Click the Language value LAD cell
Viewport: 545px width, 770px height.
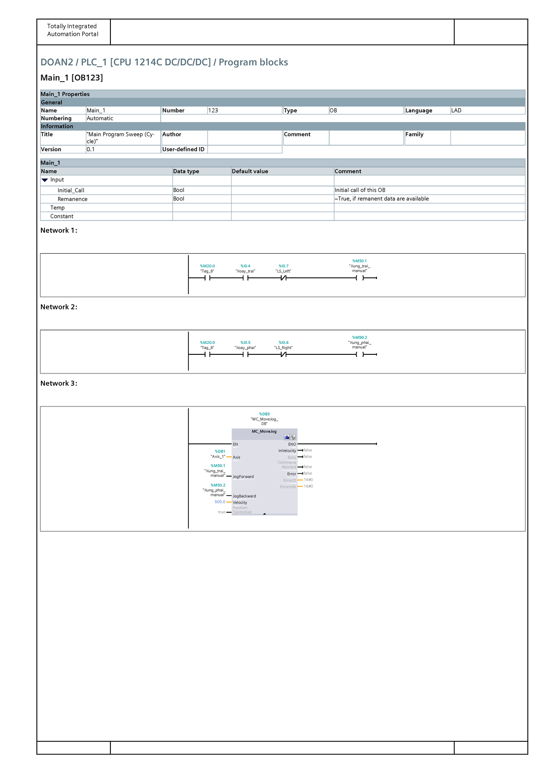click(x=488, y=110)
